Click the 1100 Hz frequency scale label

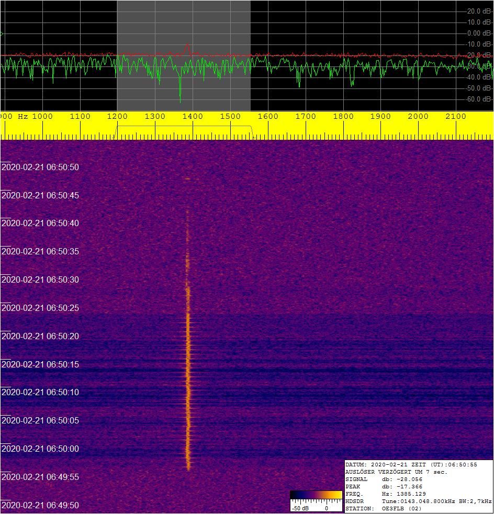pyautogui.click(x=80, y=116)
